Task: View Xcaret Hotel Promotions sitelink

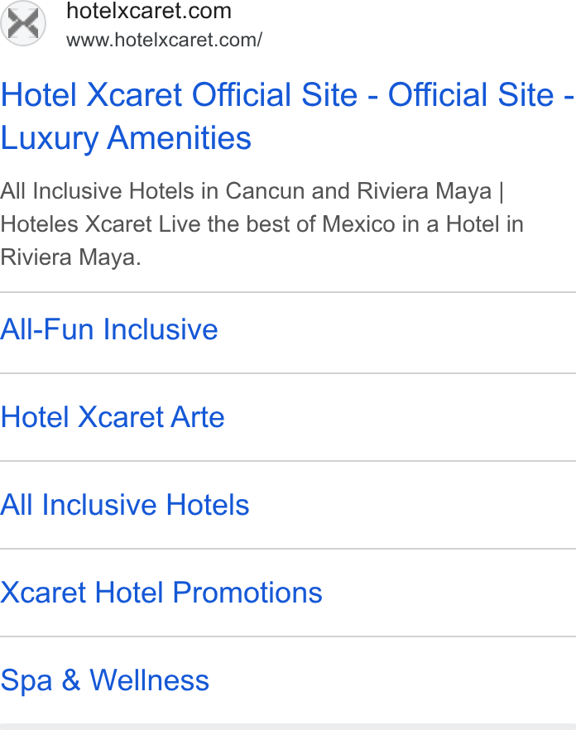Action: pos(161,593)
